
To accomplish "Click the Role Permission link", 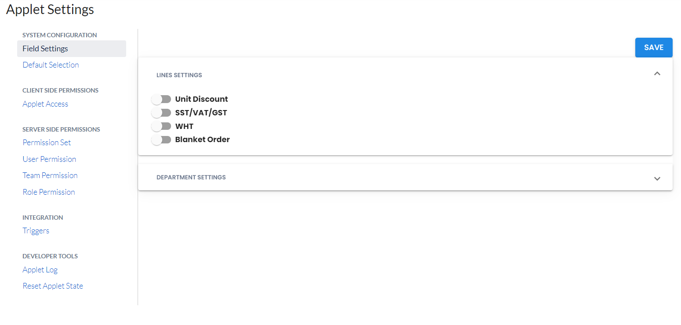I will click(49, 192).
